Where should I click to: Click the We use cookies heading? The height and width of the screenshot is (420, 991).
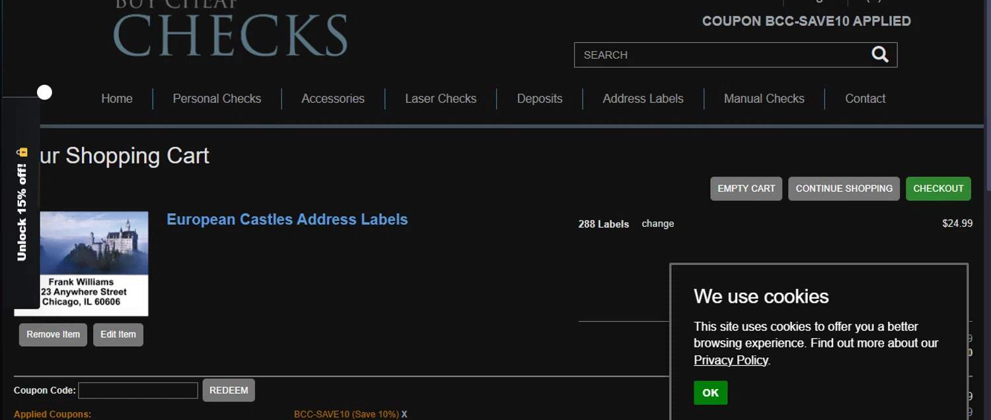[x=761, y=296]
